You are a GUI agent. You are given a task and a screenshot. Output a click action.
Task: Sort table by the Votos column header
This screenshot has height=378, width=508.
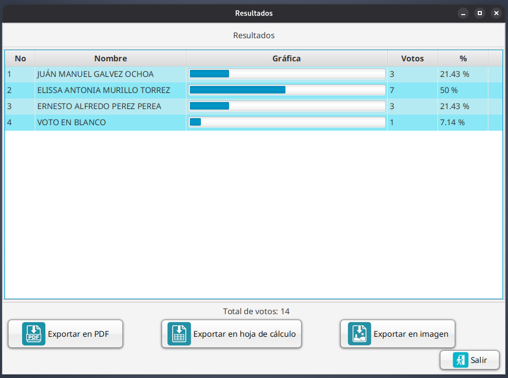click(412, 58)
